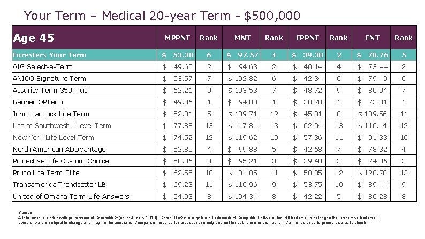The height and width of the screenshot is (239, 425).
Task: Select ANICO Signature Term cell
Action: (x=85, y=79)
